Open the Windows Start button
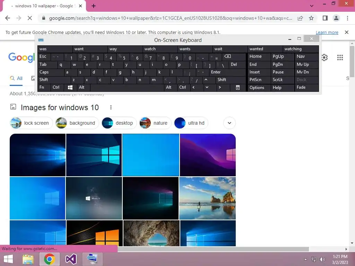The width and height of the screenshot is (355, 266). tap(8, 259)
